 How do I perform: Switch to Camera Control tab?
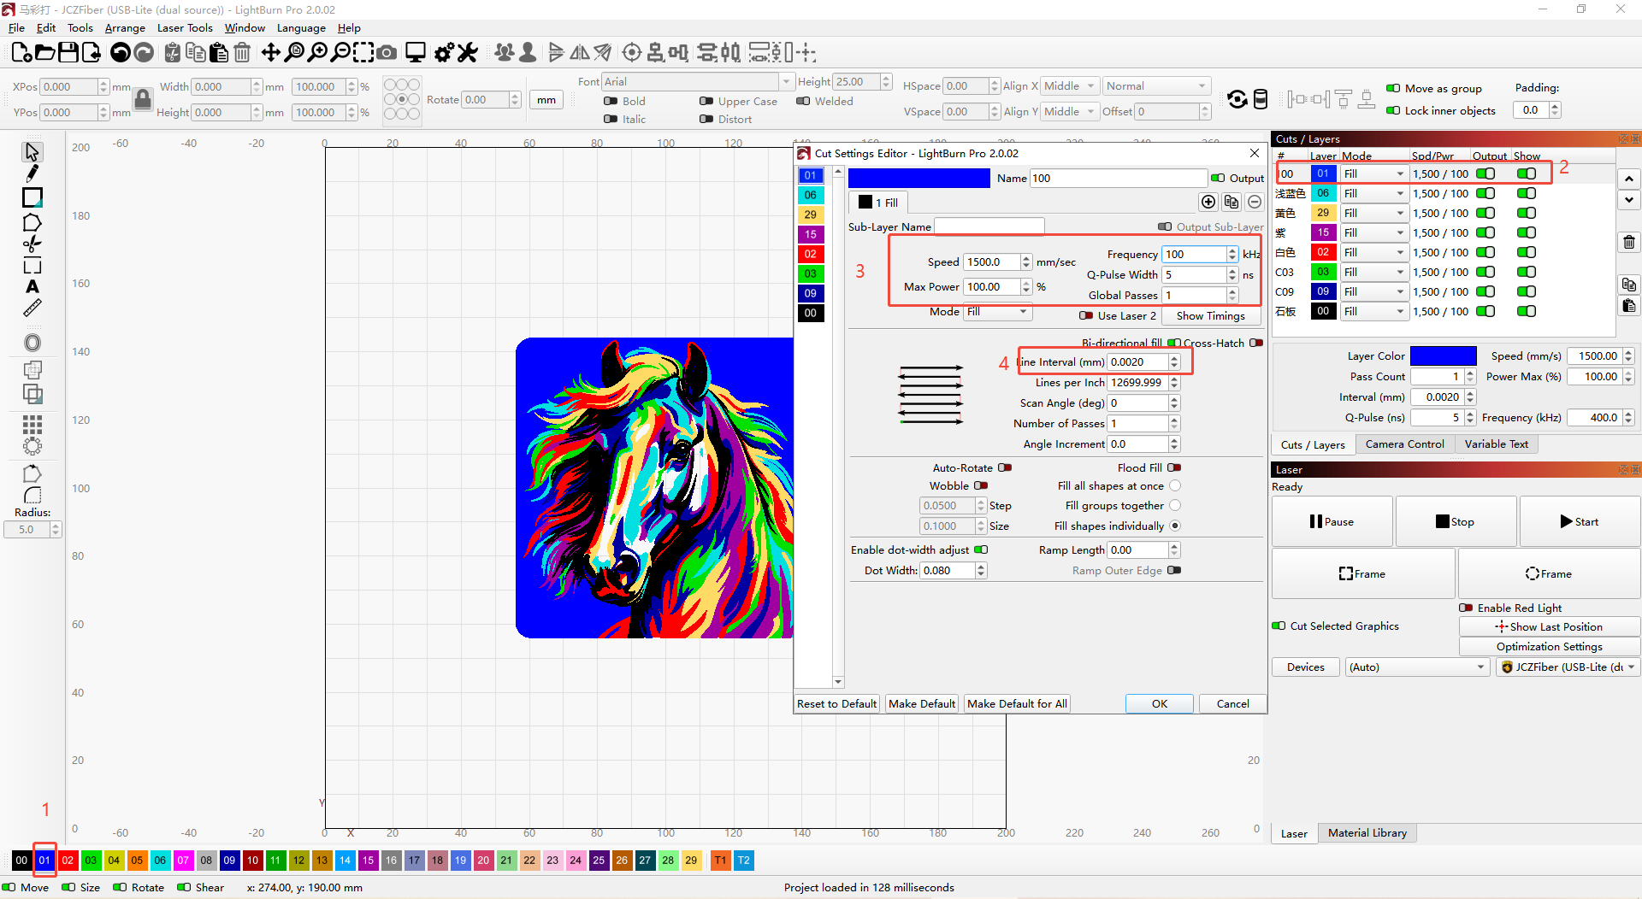point(1404,444)
